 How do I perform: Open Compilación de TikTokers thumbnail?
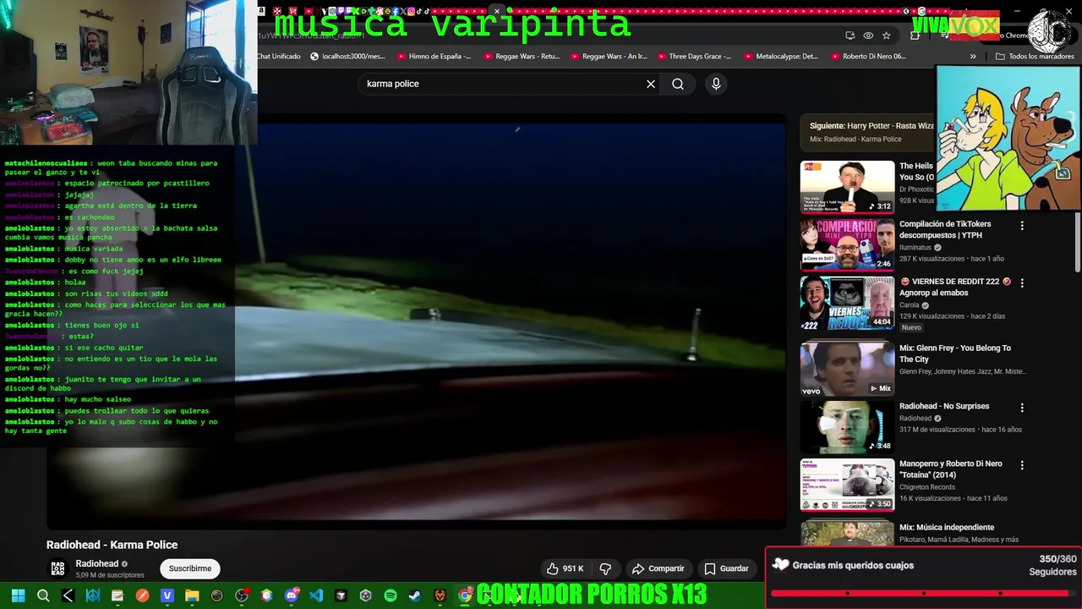[847, 244]
